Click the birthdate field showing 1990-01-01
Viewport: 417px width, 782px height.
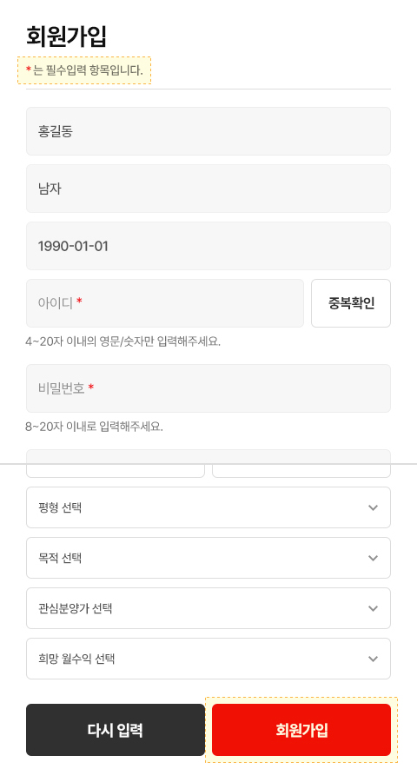pos(208,246)
